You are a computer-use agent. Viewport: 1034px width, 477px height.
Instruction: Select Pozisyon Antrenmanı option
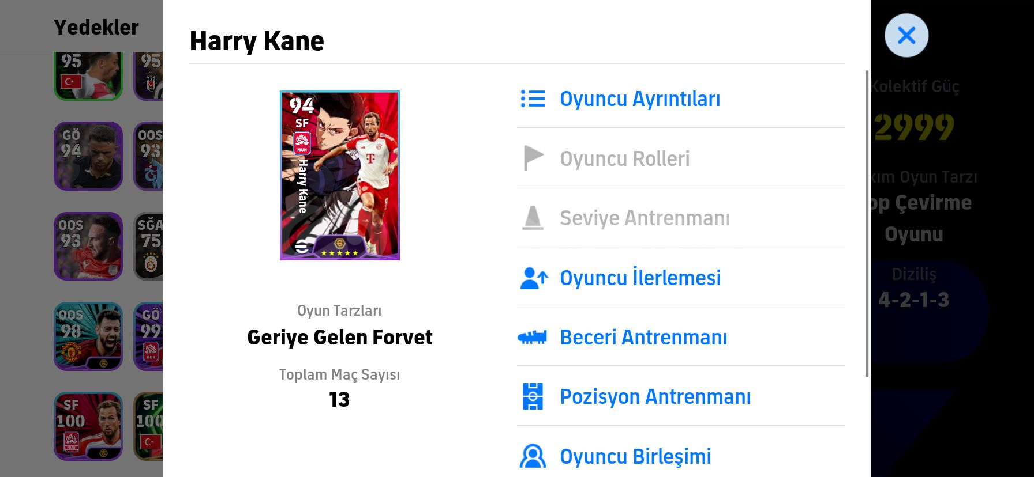655,396
